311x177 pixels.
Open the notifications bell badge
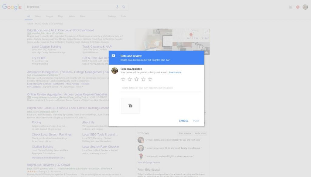(x=298, y=7)
